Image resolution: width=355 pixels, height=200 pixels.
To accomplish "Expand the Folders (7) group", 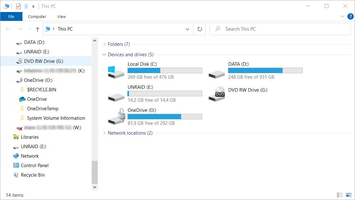I will point(104,44).
